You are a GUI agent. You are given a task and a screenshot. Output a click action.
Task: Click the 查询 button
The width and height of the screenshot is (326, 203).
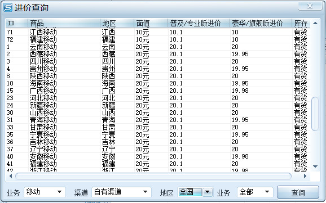point(298,193)
